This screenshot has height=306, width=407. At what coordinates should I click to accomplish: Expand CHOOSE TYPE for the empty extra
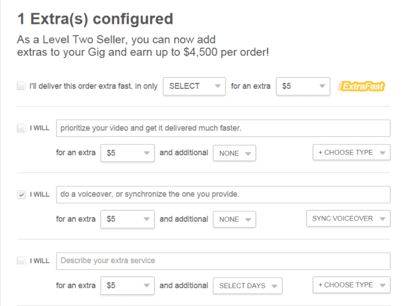tap(352, 285)
